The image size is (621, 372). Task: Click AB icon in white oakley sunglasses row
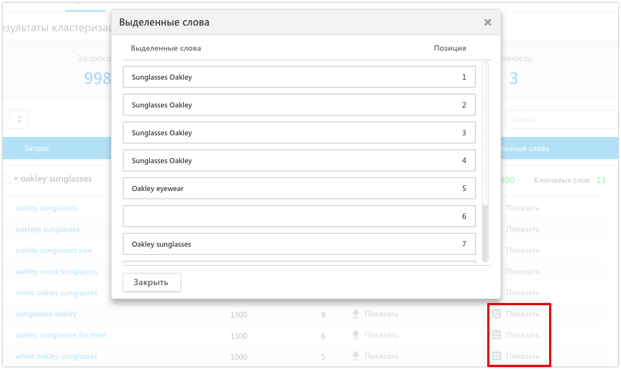pyautogui.click(x=497, y=356)
